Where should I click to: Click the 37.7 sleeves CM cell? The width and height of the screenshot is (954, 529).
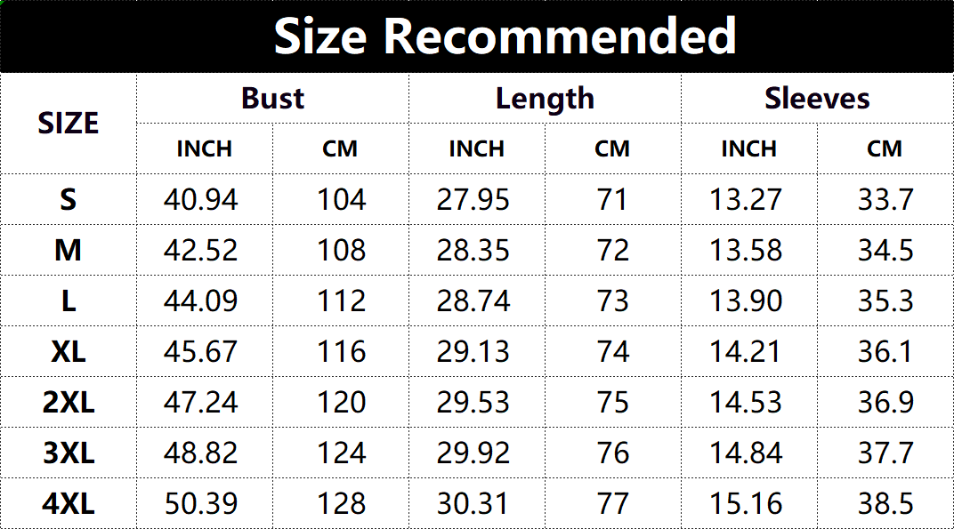[885, 454]
